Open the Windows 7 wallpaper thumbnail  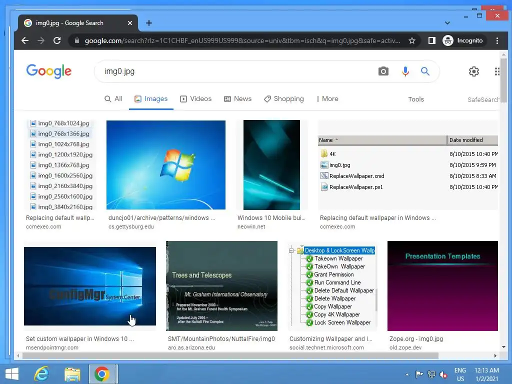[166, 165]
